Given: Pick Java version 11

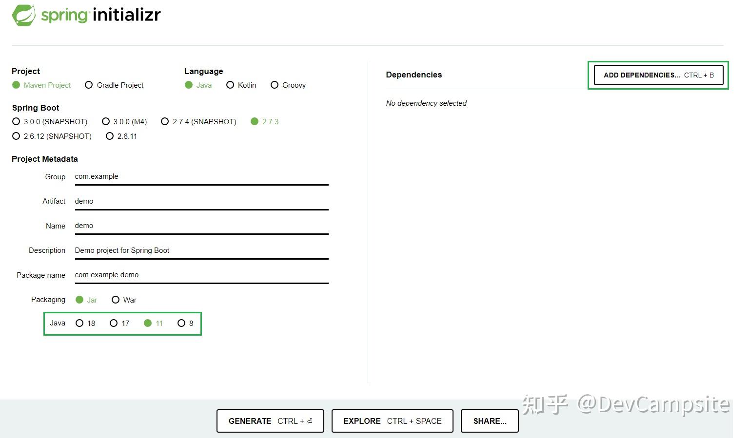Looking at the screenshot, I should (x=148, y=323).
